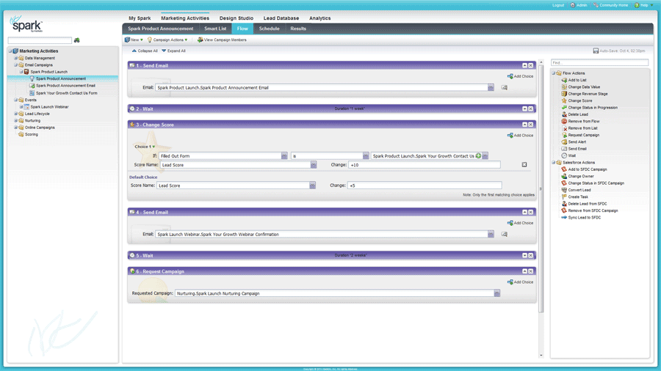Click the Add to List flow action icon
Screen dimensions: 661x371
(x=564, y=80)
